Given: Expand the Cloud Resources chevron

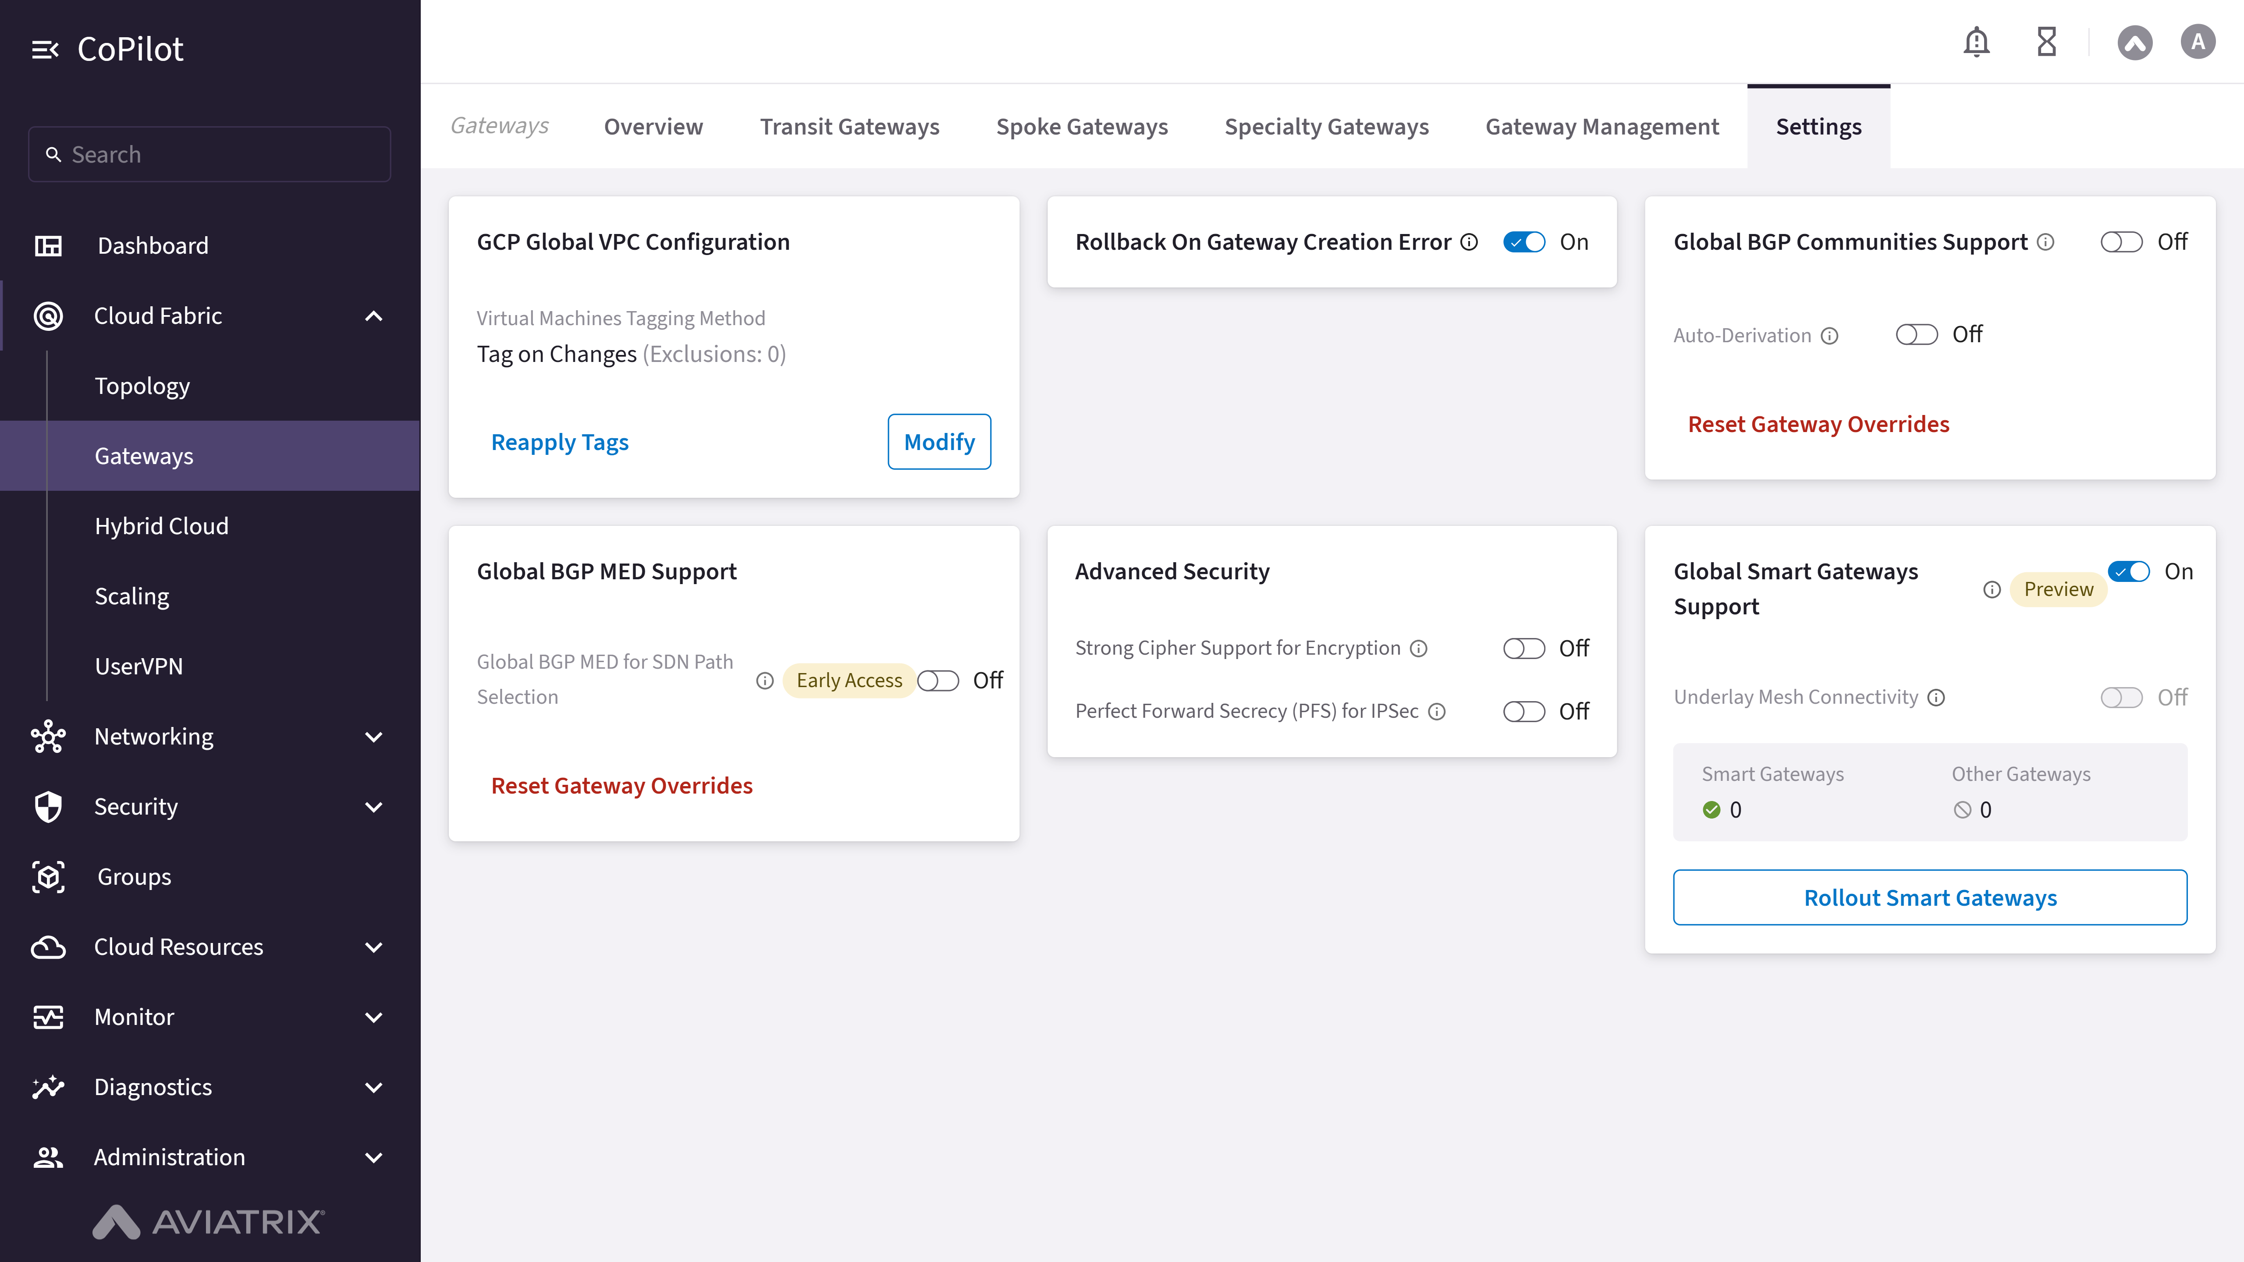Looking at the screenshot, I should point(374,946).
